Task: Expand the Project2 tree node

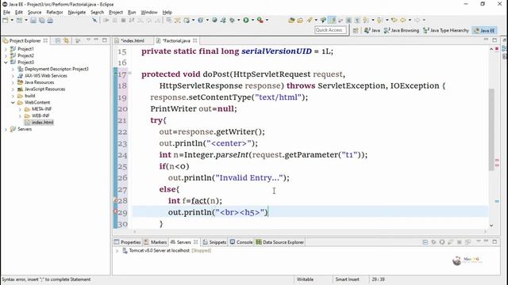Action: (x=6, y=55)
